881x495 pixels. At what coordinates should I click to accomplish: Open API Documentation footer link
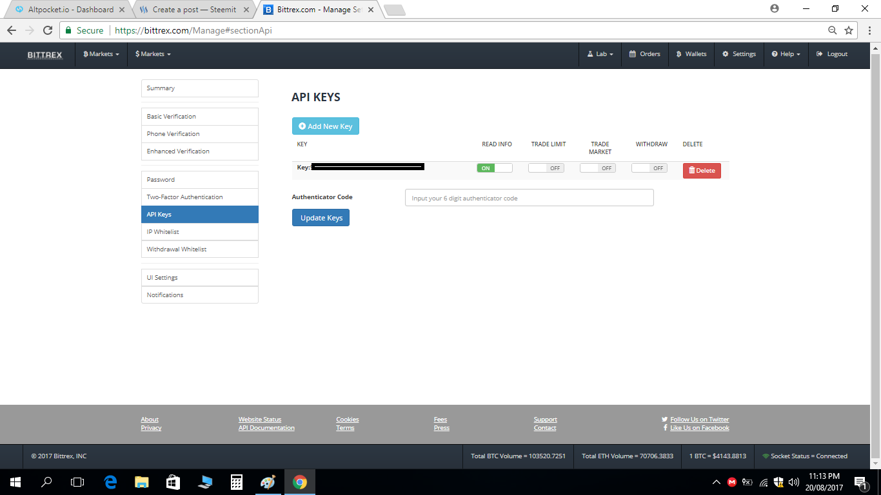(x=266, y=428)
